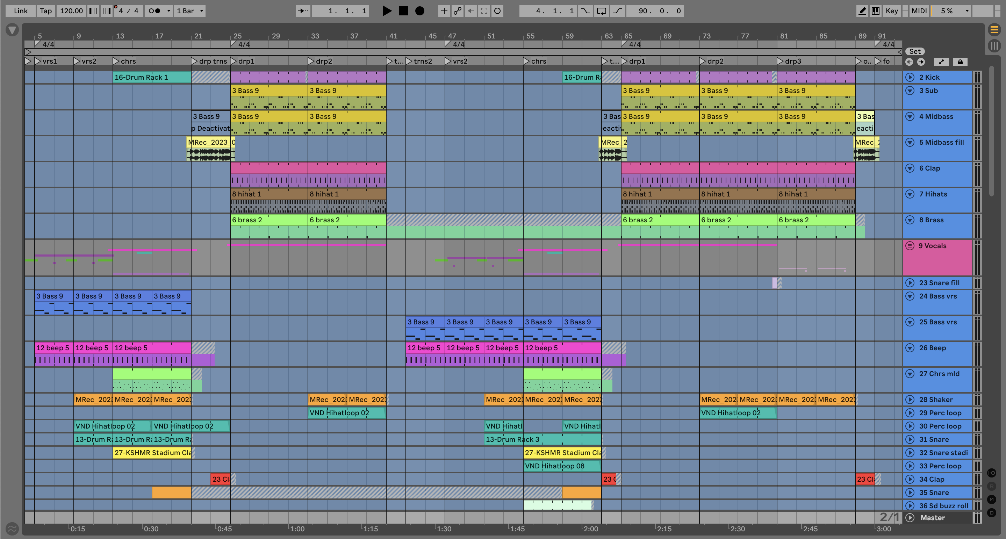Toggle the R returns show button
This screenshot has height=539, width=1006.
coord(991,486)
